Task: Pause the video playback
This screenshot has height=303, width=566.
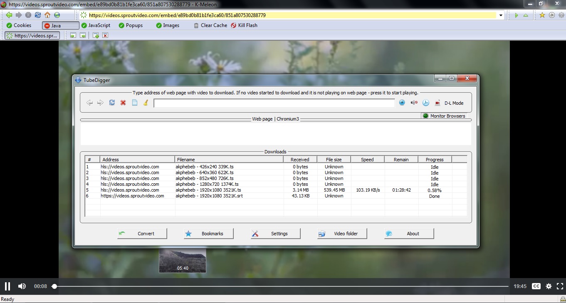Action: 7,286
